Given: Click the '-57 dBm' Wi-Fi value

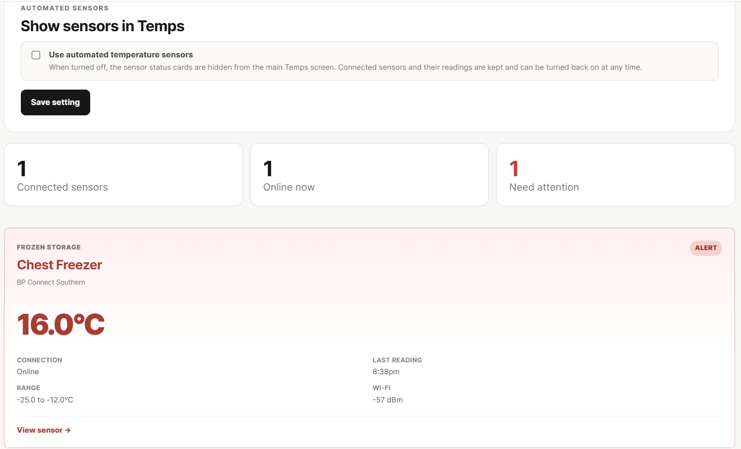Looking at the screenshot, I should pyautogui.click(x=388, y=400).
